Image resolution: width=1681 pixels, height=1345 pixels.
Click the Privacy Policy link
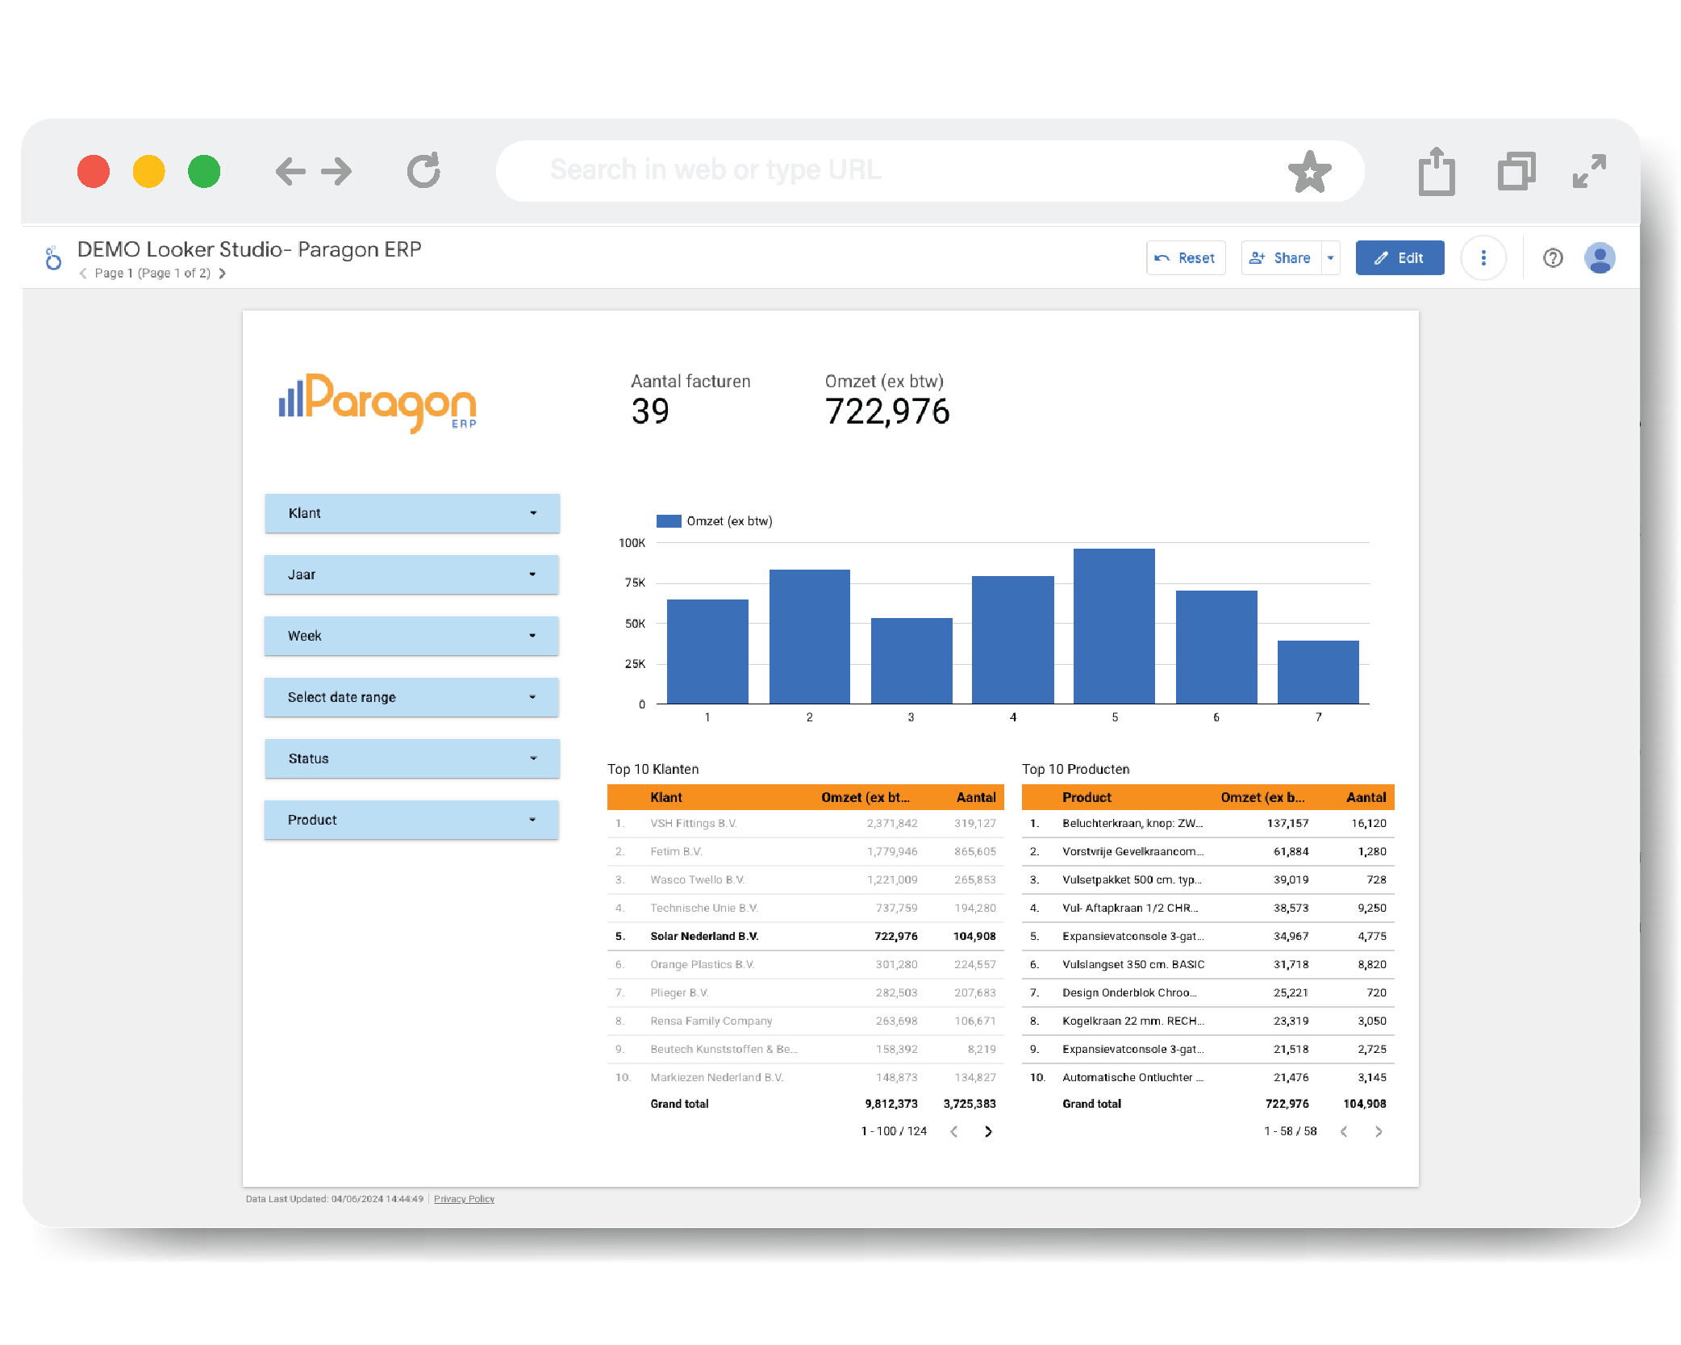point(464,1199)
